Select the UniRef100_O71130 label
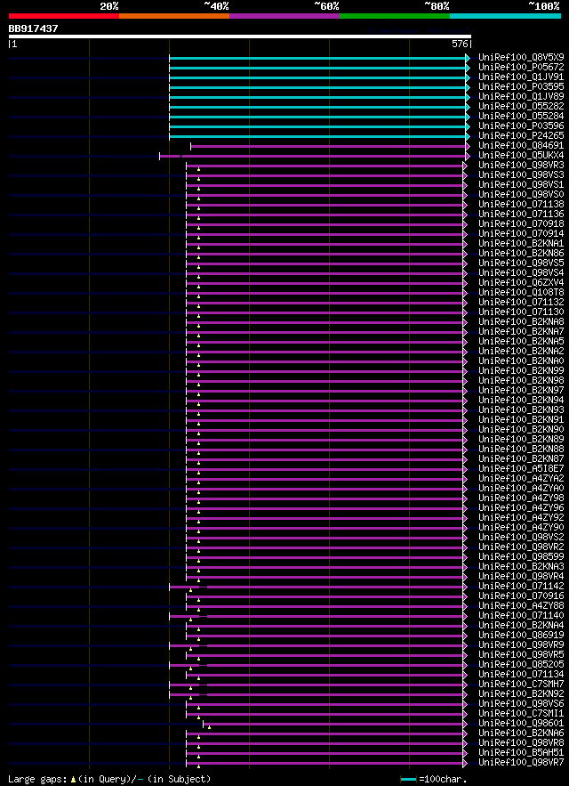The width and height of the screenshot is (569, 786). [521, 312]
